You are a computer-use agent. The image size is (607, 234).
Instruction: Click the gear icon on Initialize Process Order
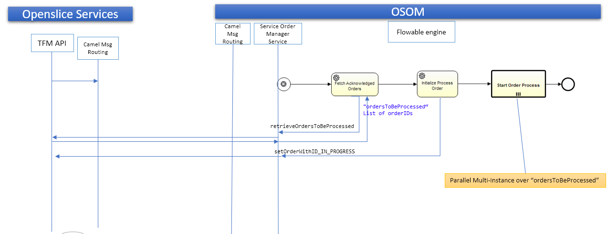[422, 75]
